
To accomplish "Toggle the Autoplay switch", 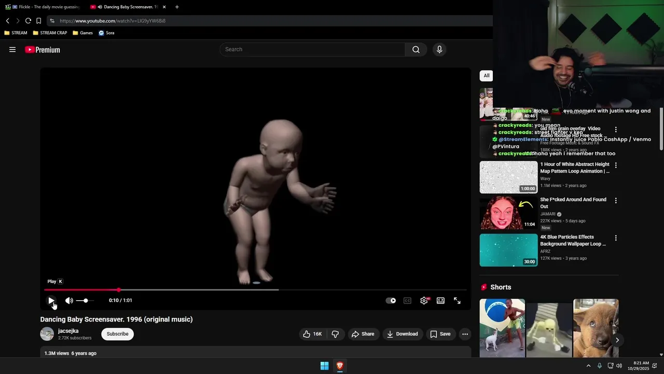I will pos(391,300).
